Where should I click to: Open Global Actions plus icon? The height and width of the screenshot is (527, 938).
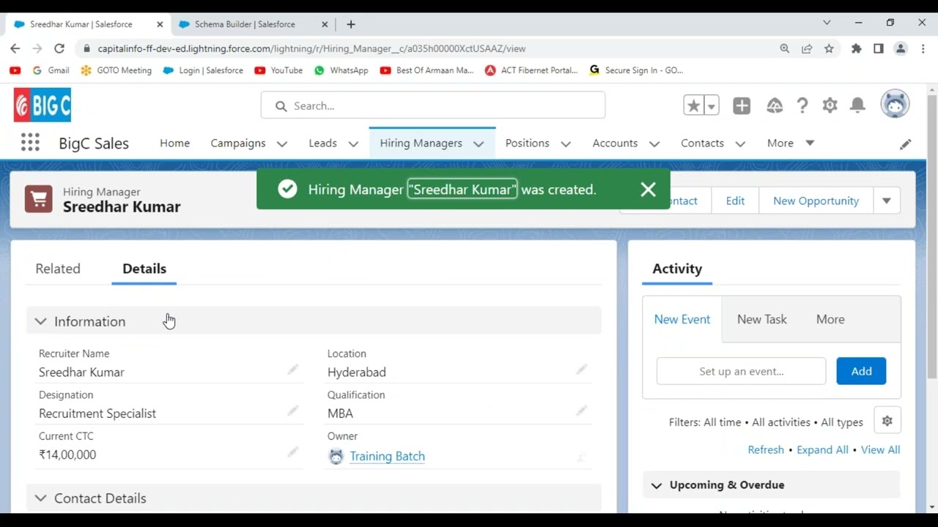click(742, 105)
